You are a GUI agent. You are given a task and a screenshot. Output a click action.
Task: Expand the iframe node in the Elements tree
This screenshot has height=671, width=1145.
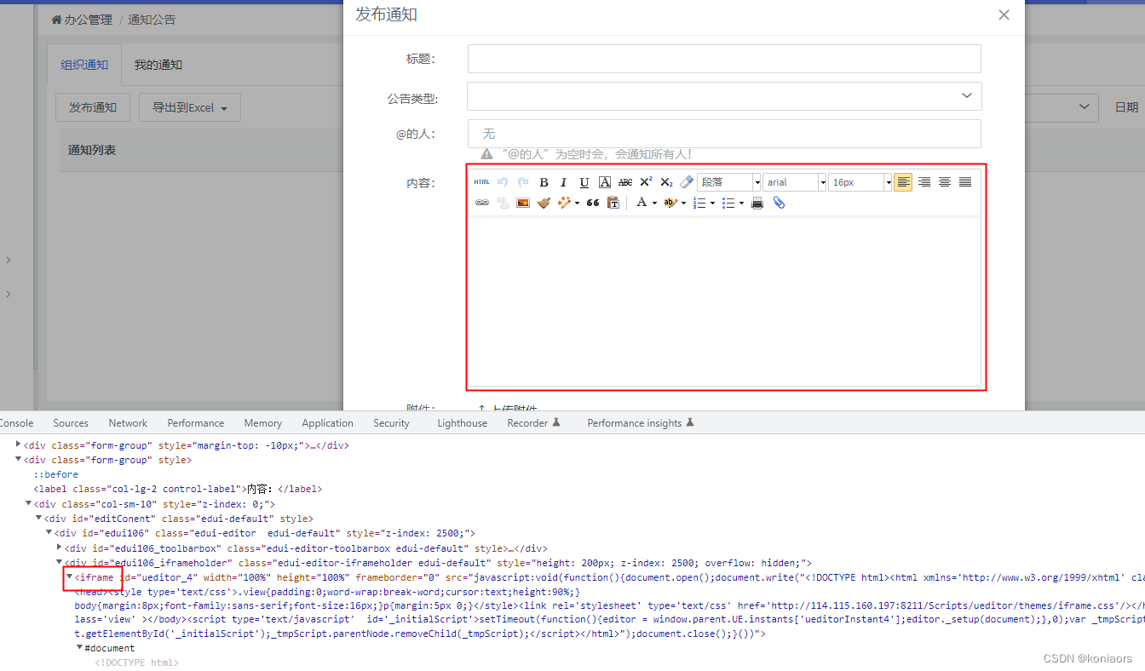(x=69, y=577)
